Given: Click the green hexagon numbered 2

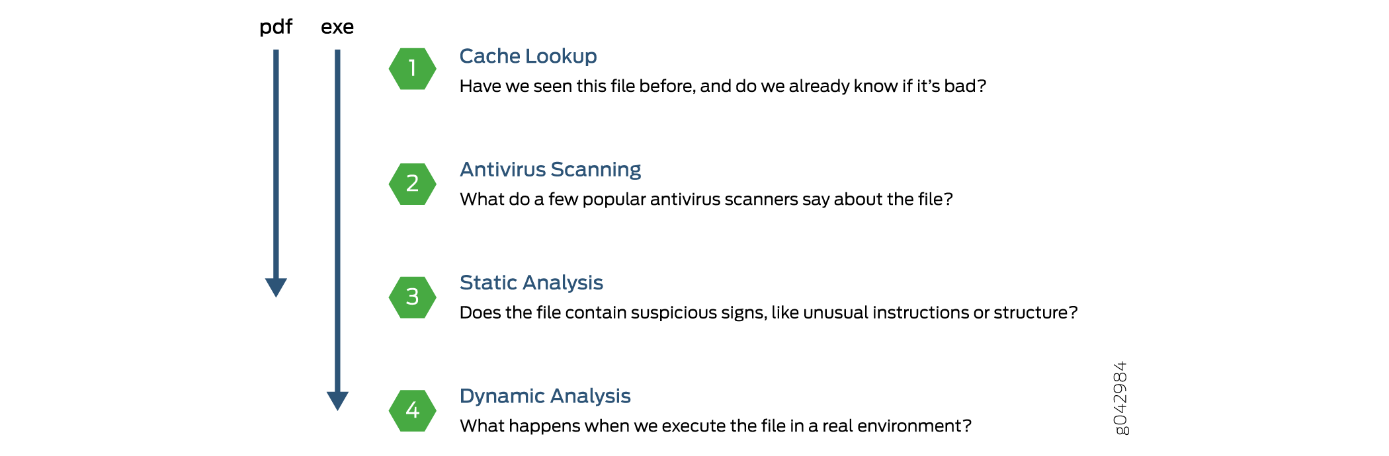Looking at the screenshot, I should (412, 184).
